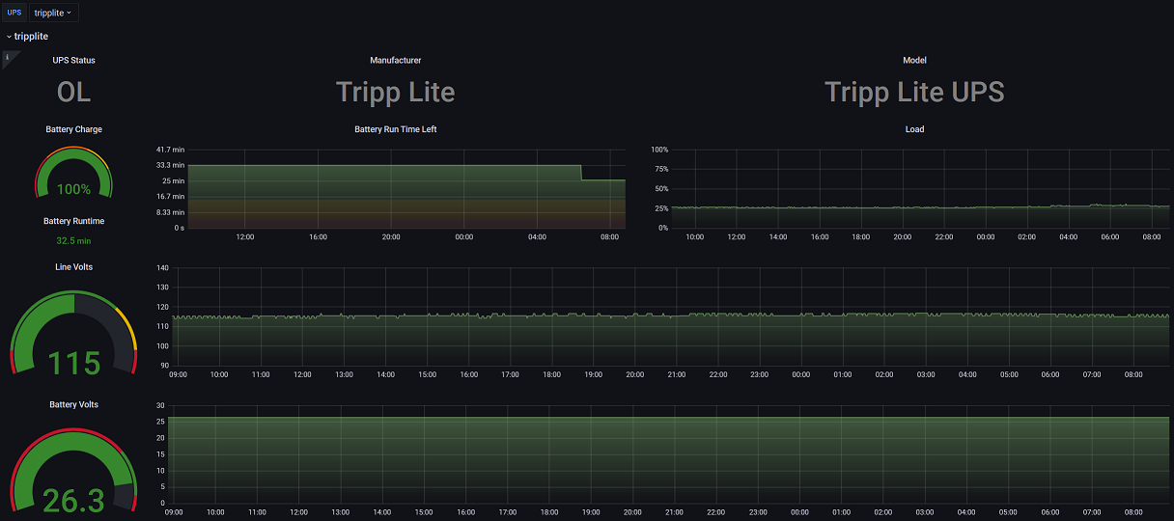
Task: Click the 75% Load axis label
Action: click(659, 169)
